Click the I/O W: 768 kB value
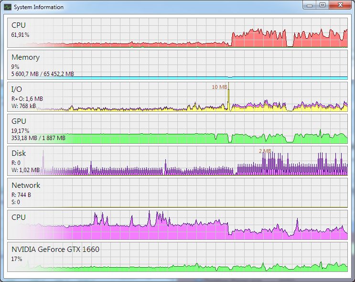 coord(23,106)
